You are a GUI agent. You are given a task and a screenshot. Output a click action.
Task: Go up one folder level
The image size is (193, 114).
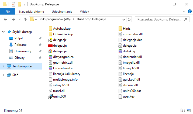point(25,19)
